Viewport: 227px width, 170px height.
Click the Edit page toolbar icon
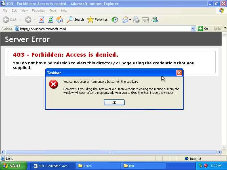coord(145,20)
